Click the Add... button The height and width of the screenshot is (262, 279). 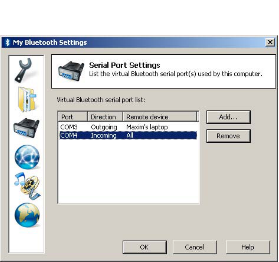coord(228,117)
